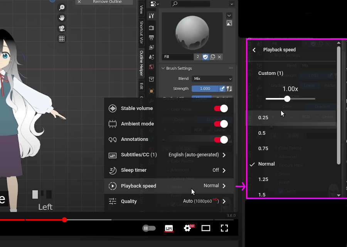Switch to the View sidebar tab
Viewport: 347px width, 247px height.
point(141,10)
